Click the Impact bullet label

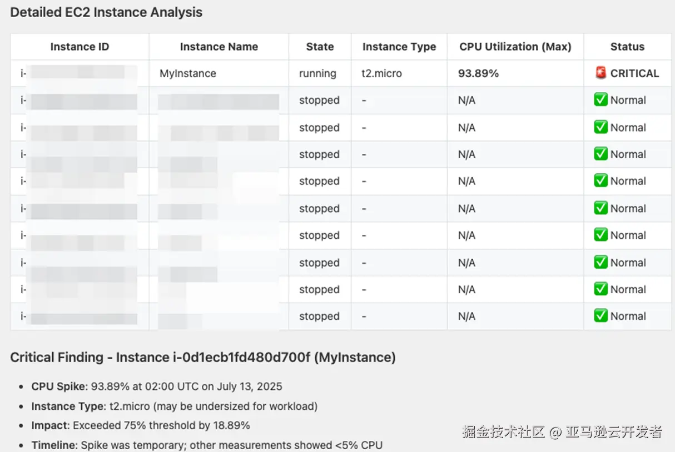coord(51,425)
